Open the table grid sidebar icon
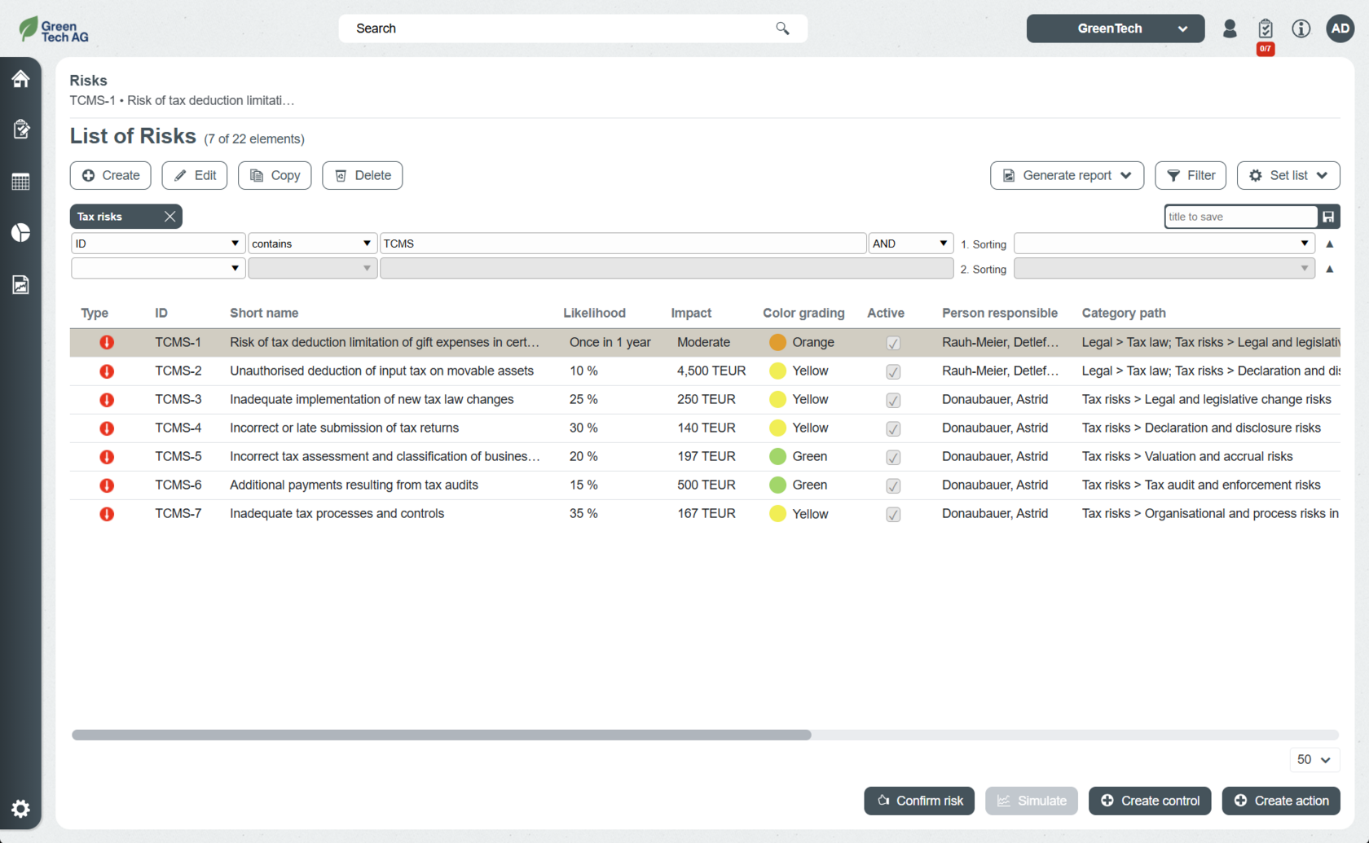Image resolution: width=1369 pixels, height=843 pixels. (x=20, y=182)
